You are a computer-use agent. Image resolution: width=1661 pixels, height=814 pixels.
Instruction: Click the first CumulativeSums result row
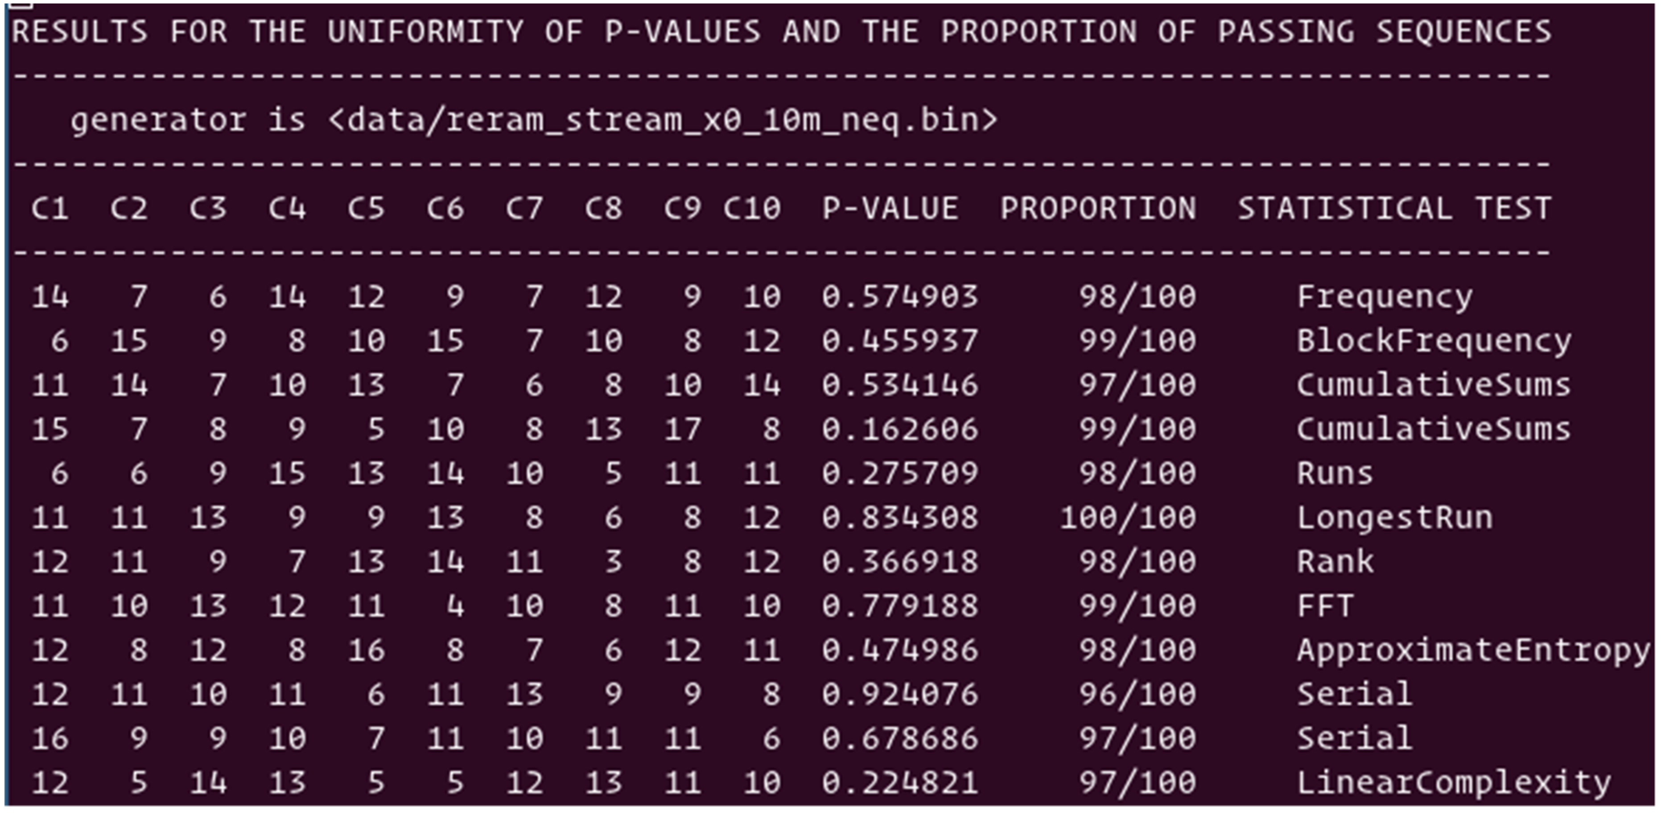coord(1434,385)
